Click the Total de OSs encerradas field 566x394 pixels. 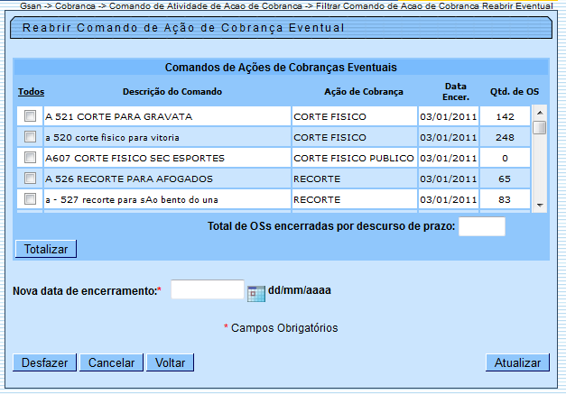pyautogui.click(x=481, y=226)
